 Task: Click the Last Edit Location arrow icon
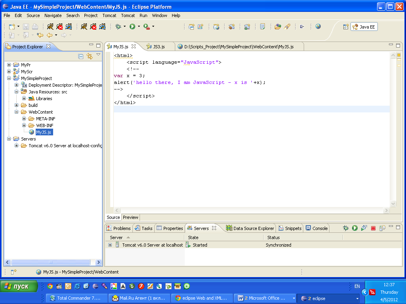point(40,35)
